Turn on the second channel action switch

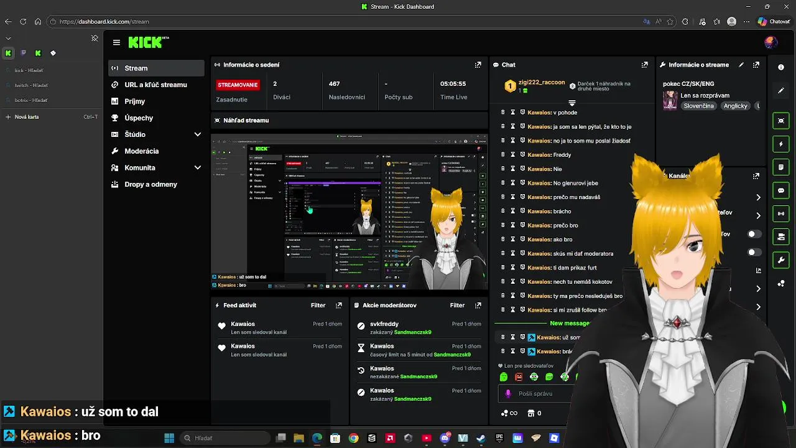pyautogui.click(x=754, y=252)
